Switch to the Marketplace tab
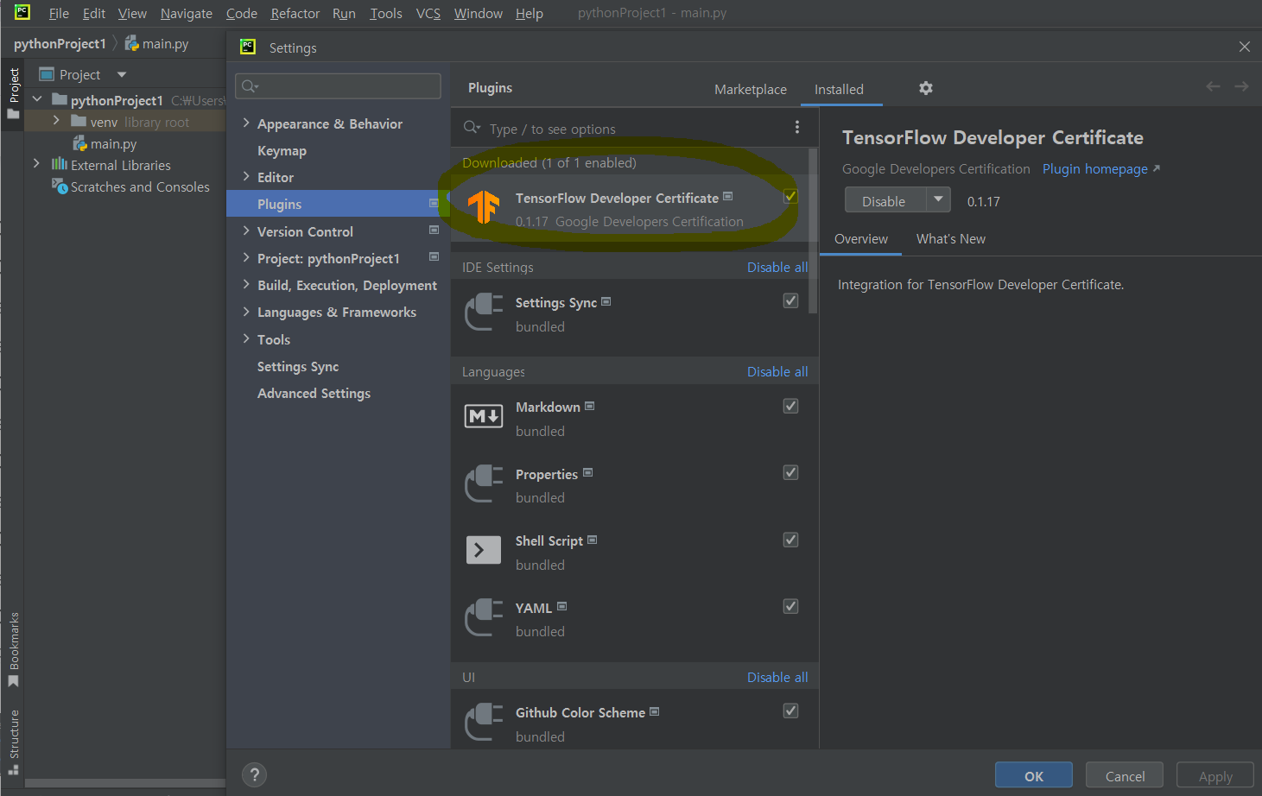The height and width of the screenshot is (796, 1262). pyautogui.click(x=751, y=89)
